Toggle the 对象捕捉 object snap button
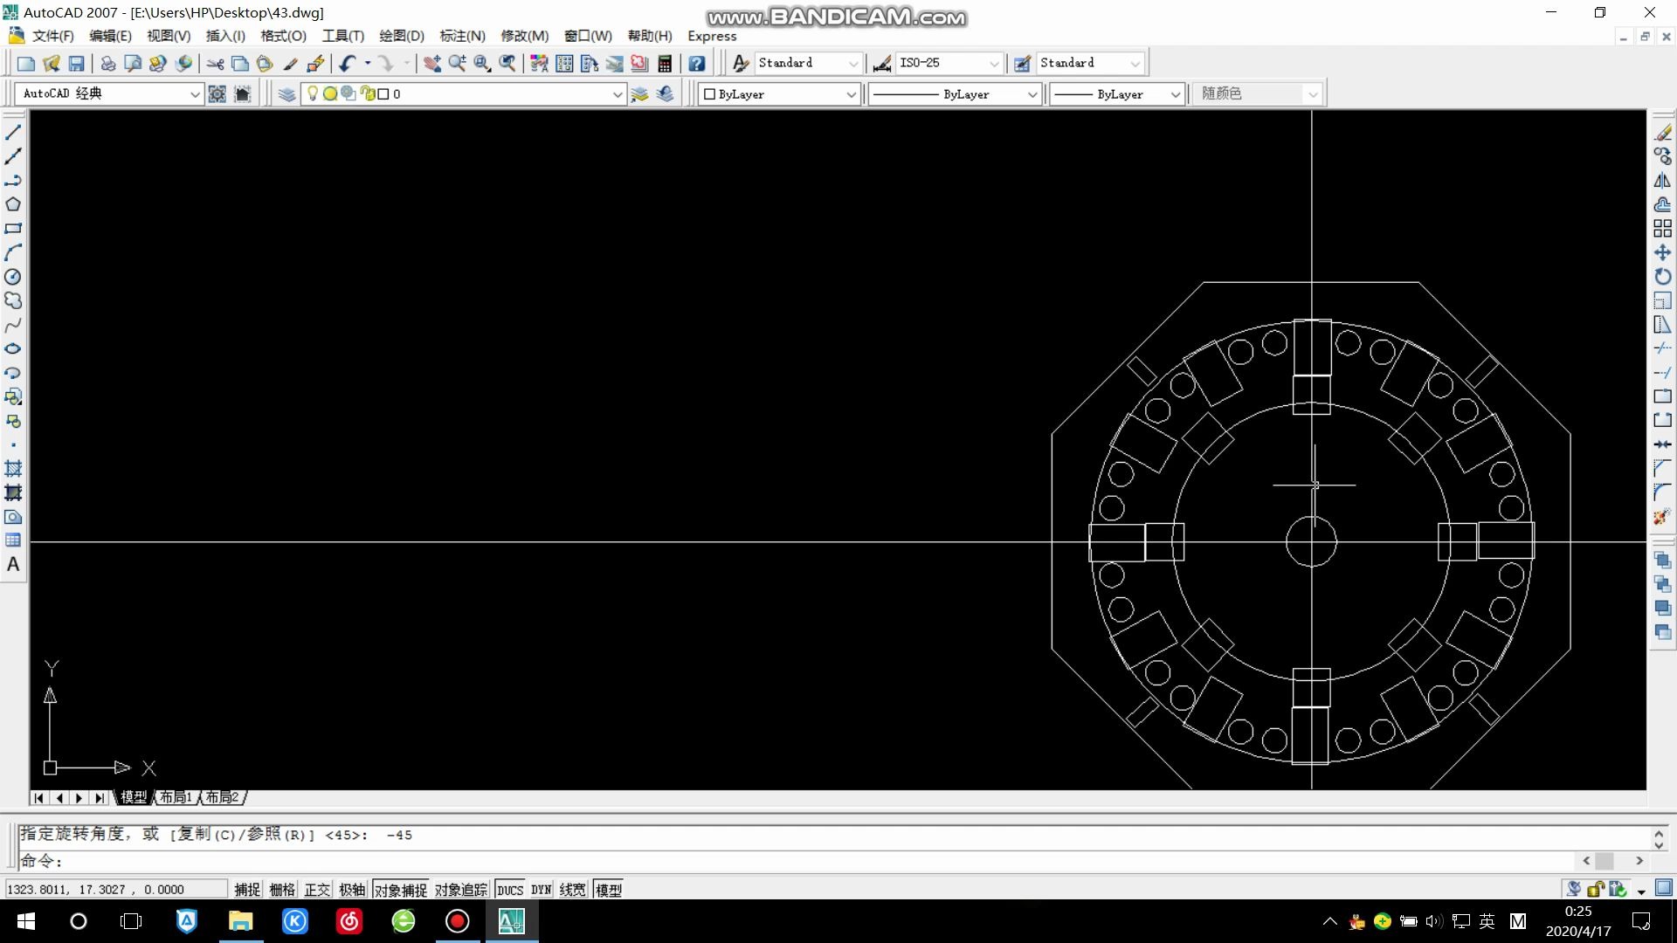Viewport: 1677px width, 943px height. tap(400, 890)
